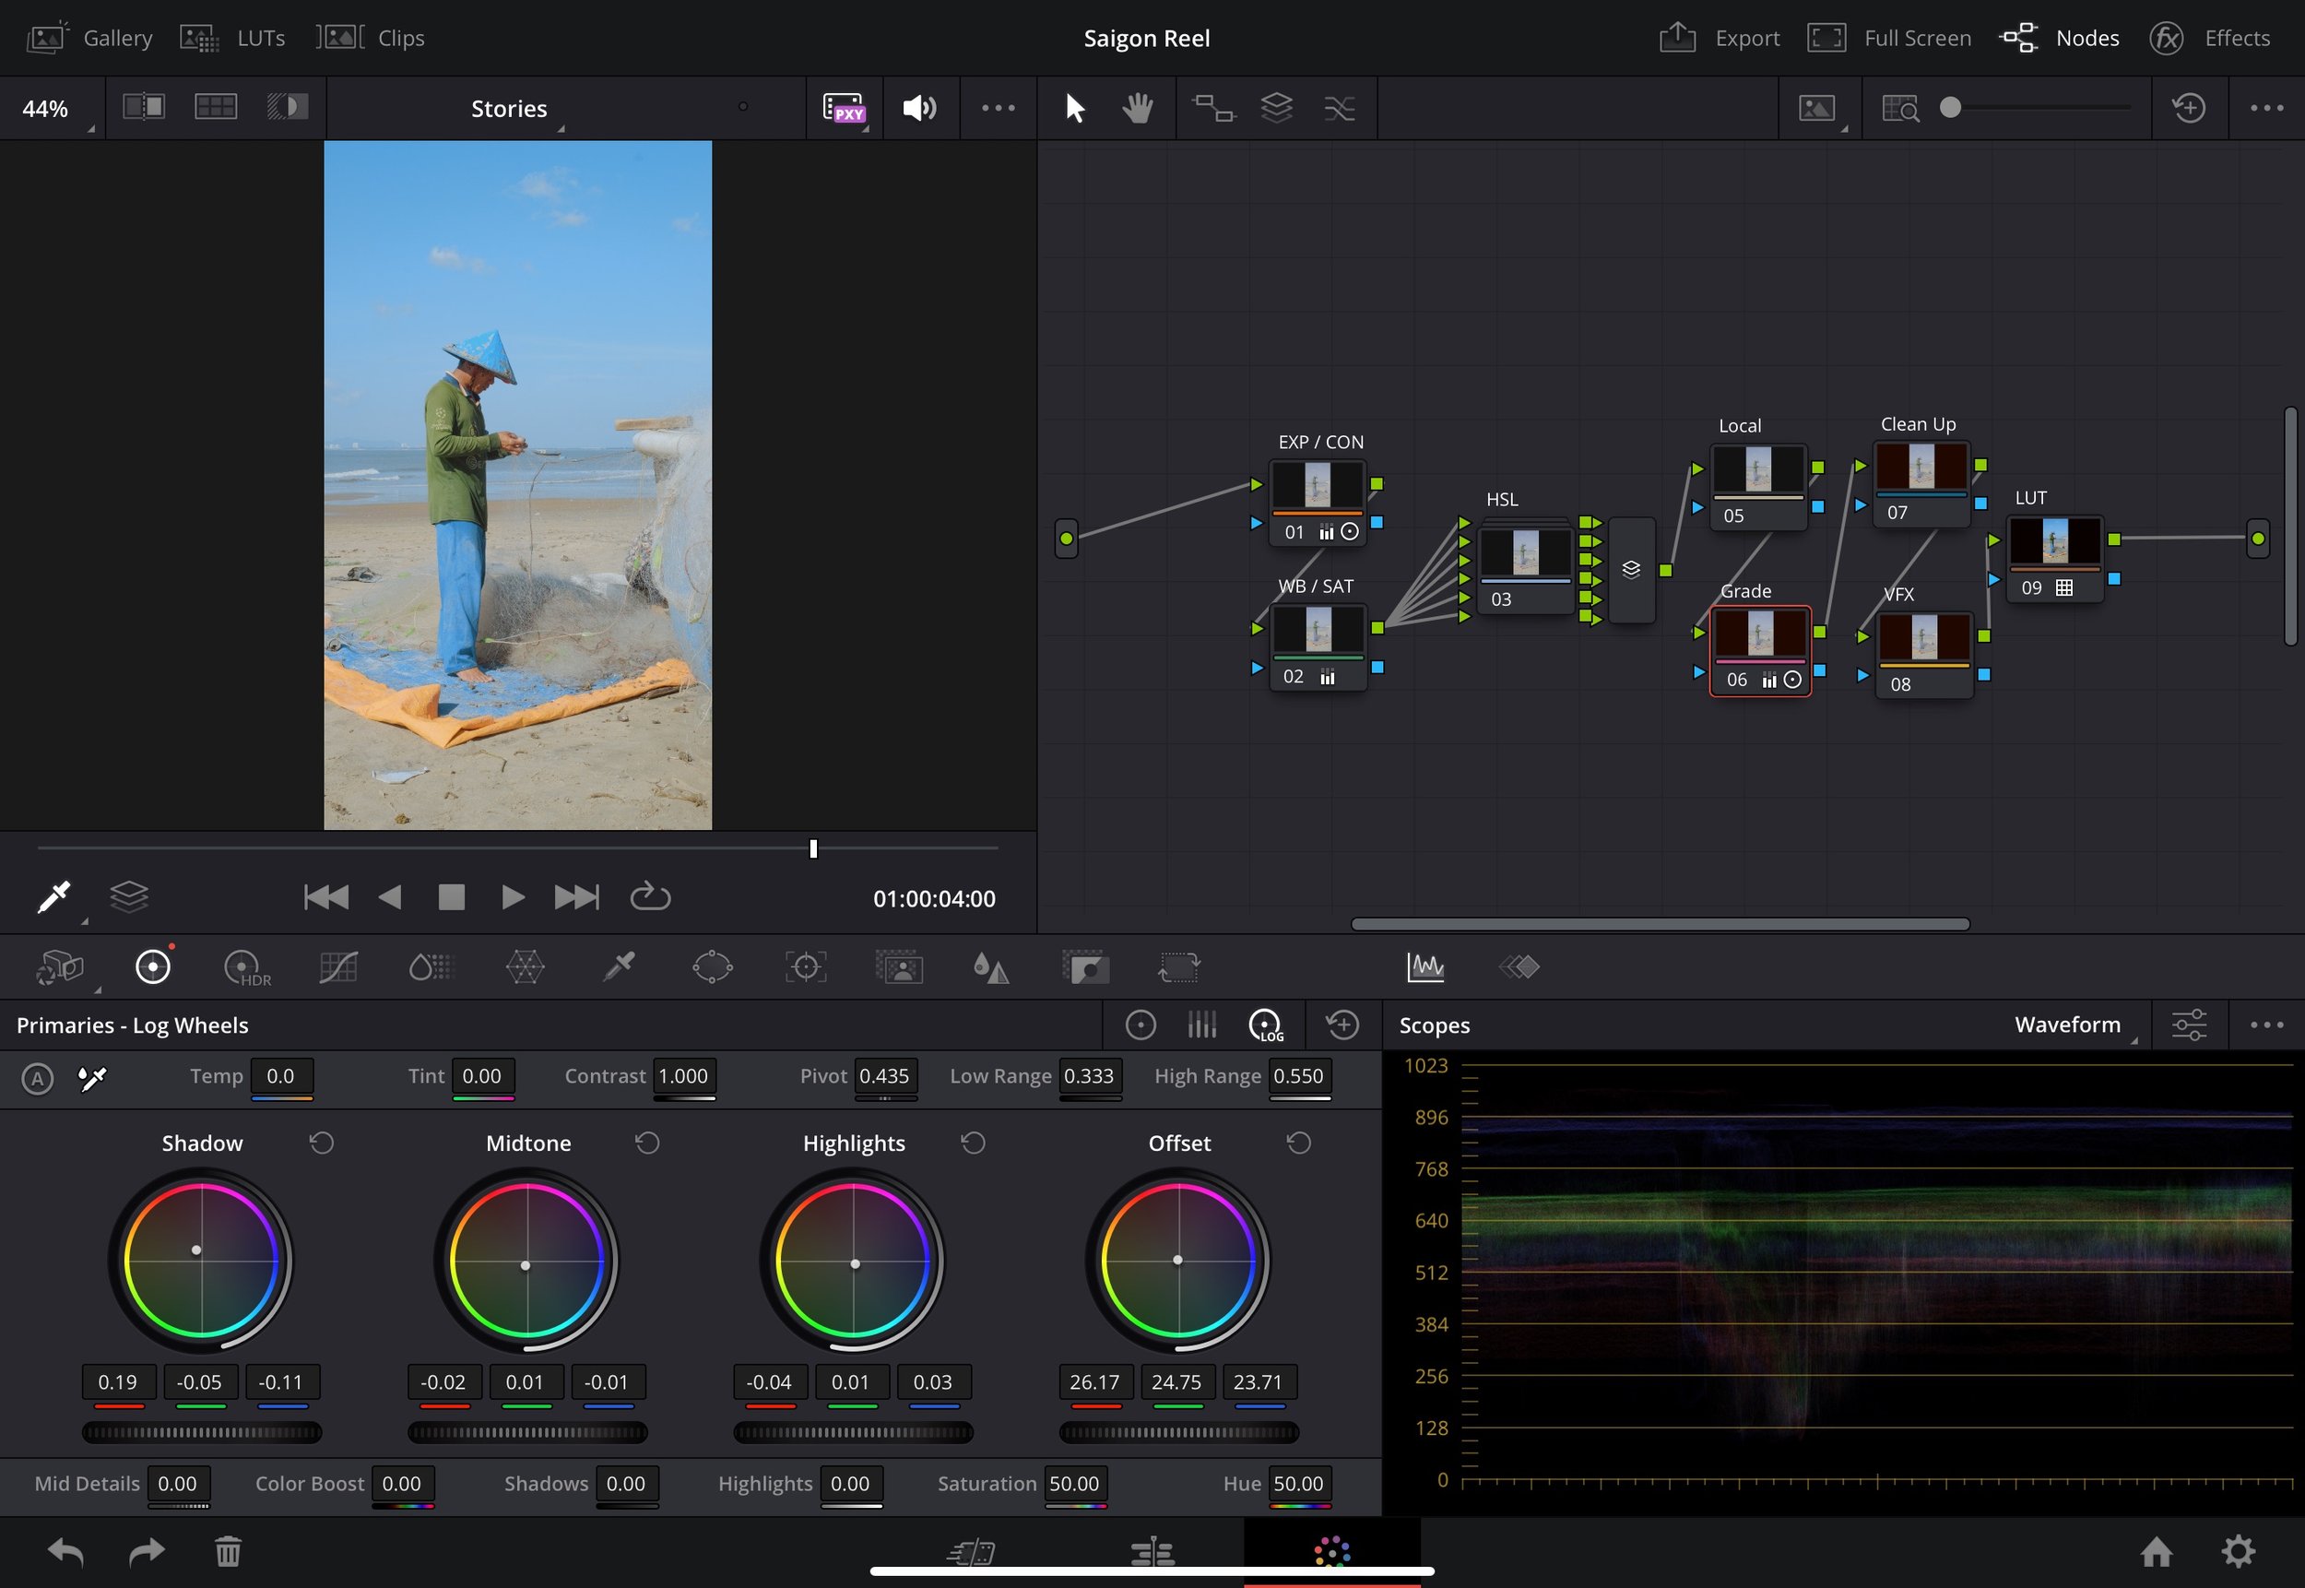
Task: Select node 01 EXP / CON
Action: click(1318, 502)
